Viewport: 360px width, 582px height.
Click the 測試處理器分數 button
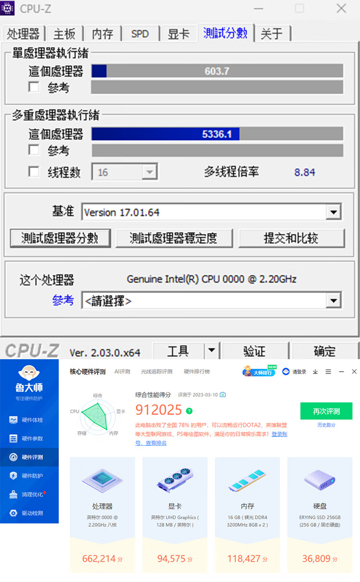click(60, 238)
